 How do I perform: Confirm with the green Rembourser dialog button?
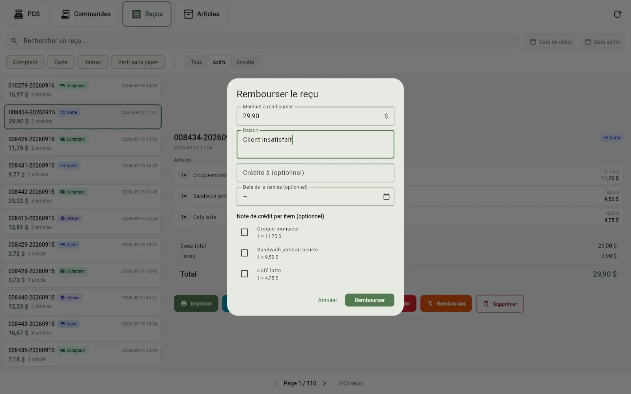click(370, 300)
